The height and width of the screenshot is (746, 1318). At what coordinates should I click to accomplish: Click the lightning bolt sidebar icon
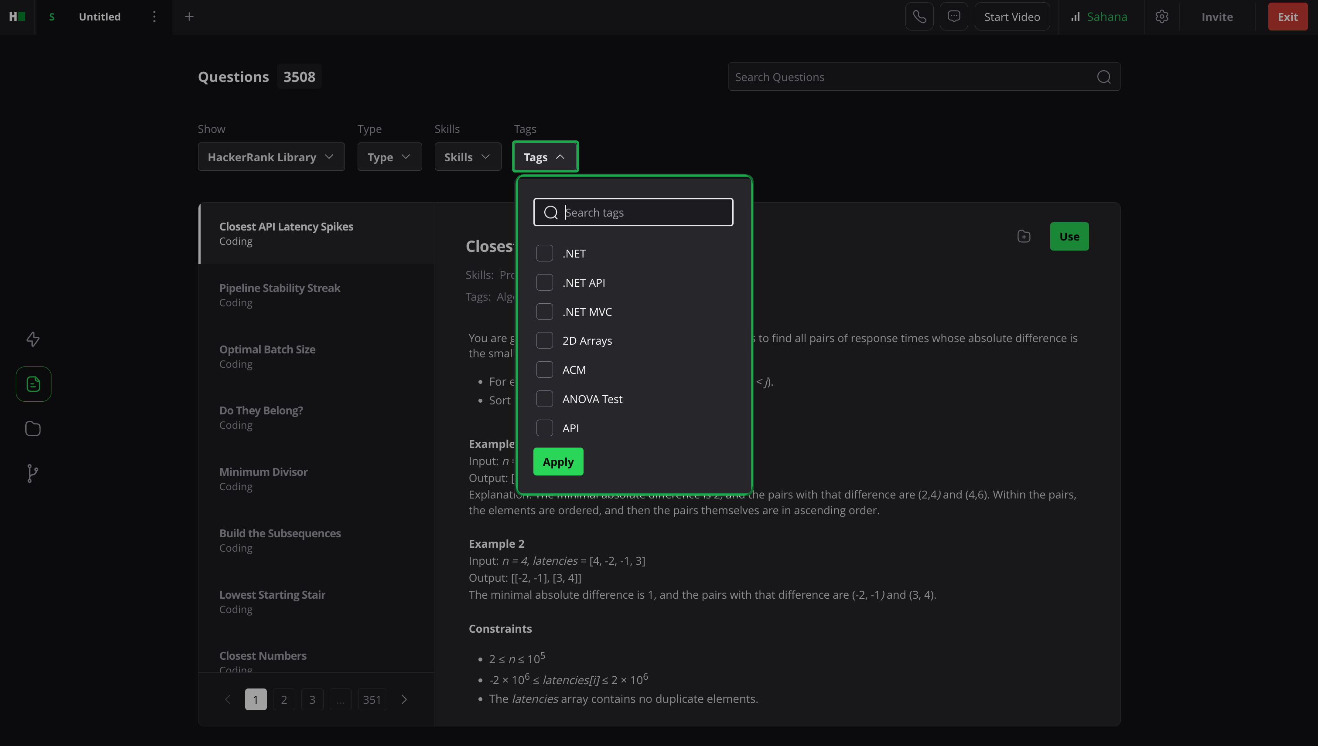click(33, 339)
